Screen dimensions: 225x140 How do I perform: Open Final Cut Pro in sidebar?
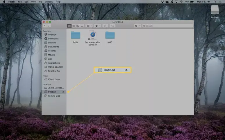pyautogui.click(x=54, y=71)
